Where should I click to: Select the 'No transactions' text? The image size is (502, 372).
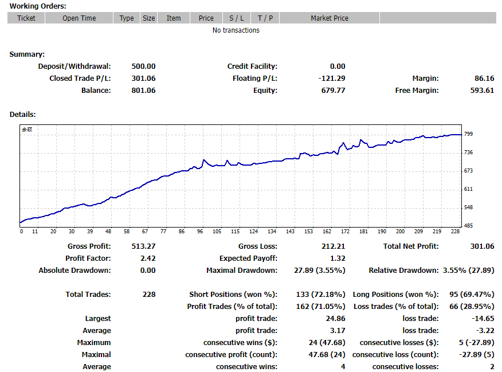(x=236, y=30)
